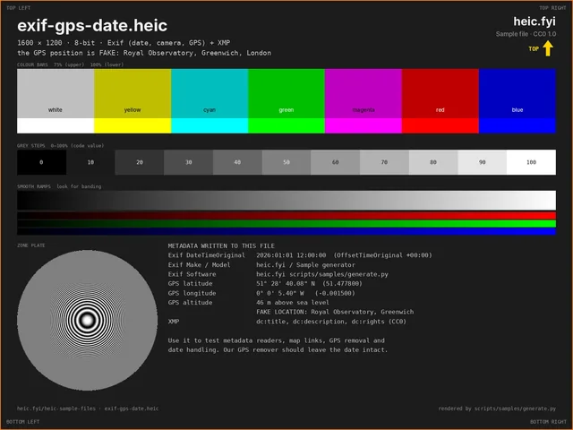Pick the 75% colour bar labelled green

click(286, 93)
